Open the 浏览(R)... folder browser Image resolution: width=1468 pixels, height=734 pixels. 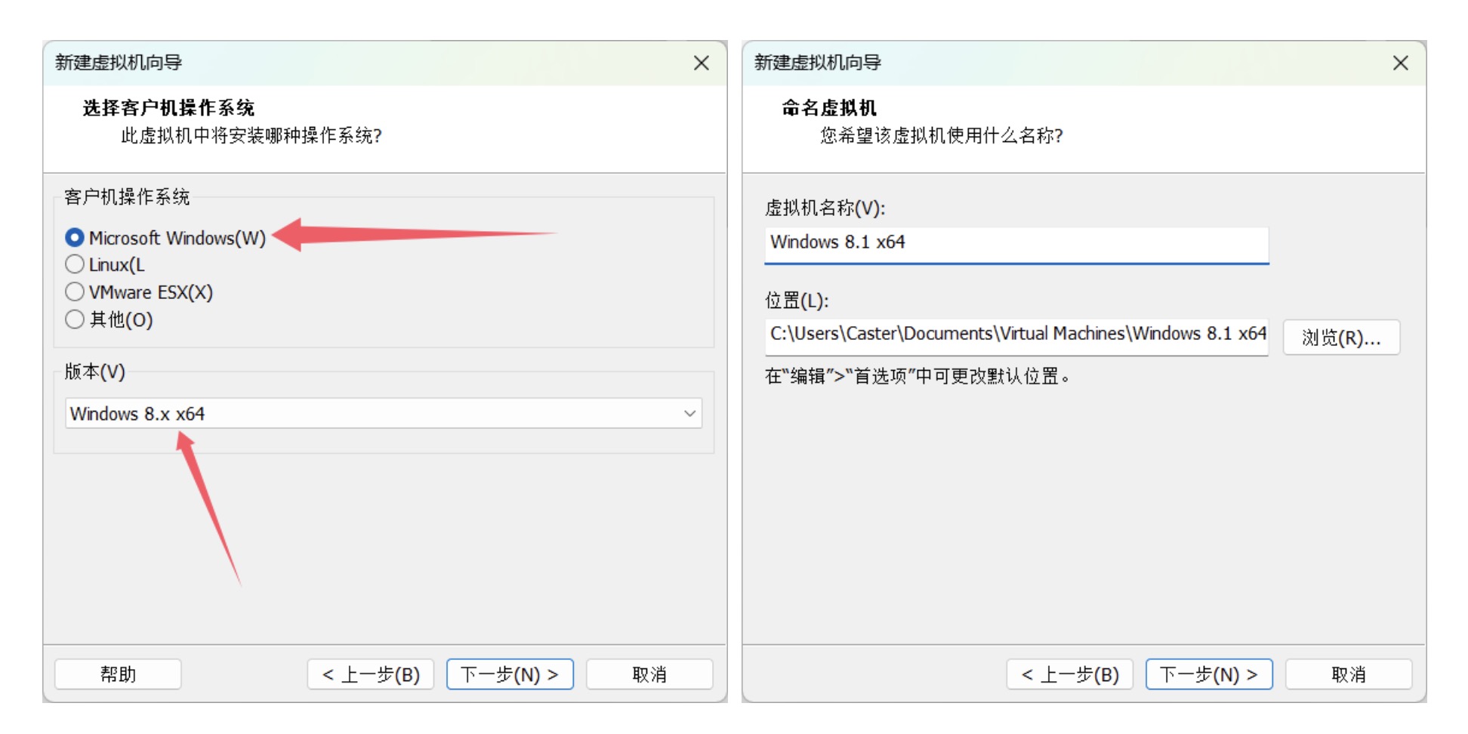(x=1341, y=338)
